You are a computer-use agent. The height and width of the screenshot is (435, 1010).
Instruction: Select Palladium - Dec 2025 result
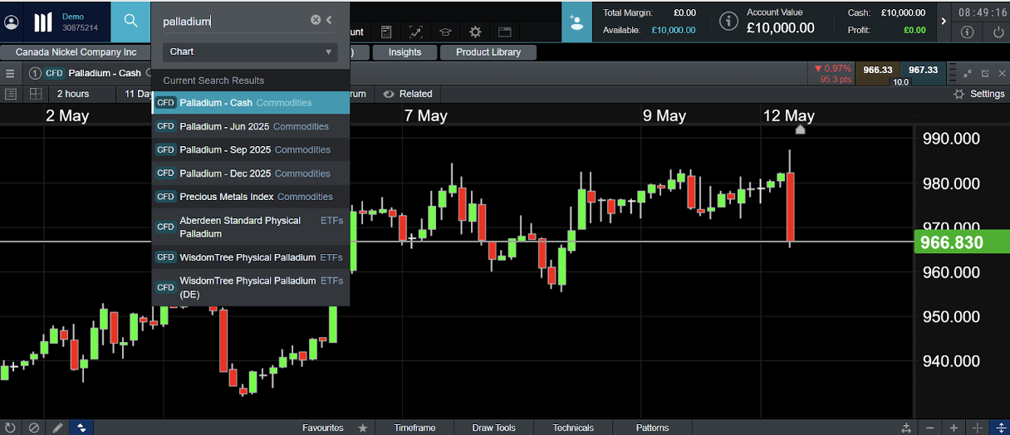[x=250, y=174]
